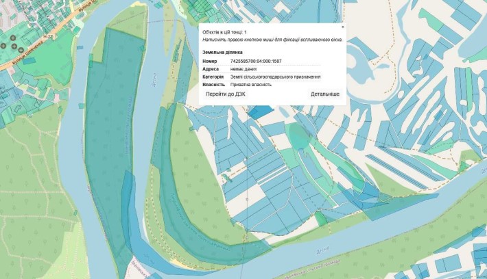Close the land parcel info popup

342,27
